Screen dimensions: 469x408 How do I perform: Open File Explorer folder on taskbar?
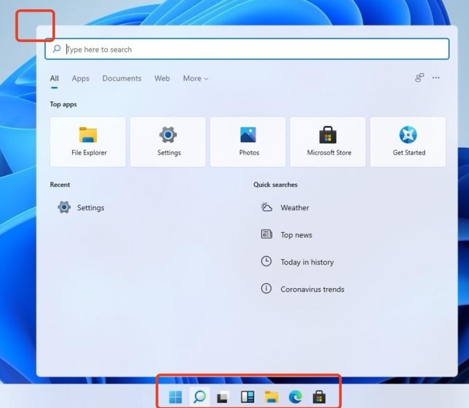click(x=271, y=397)
